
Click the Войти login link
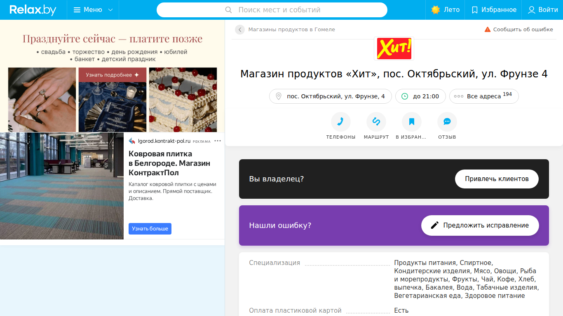tap(543, 10)
